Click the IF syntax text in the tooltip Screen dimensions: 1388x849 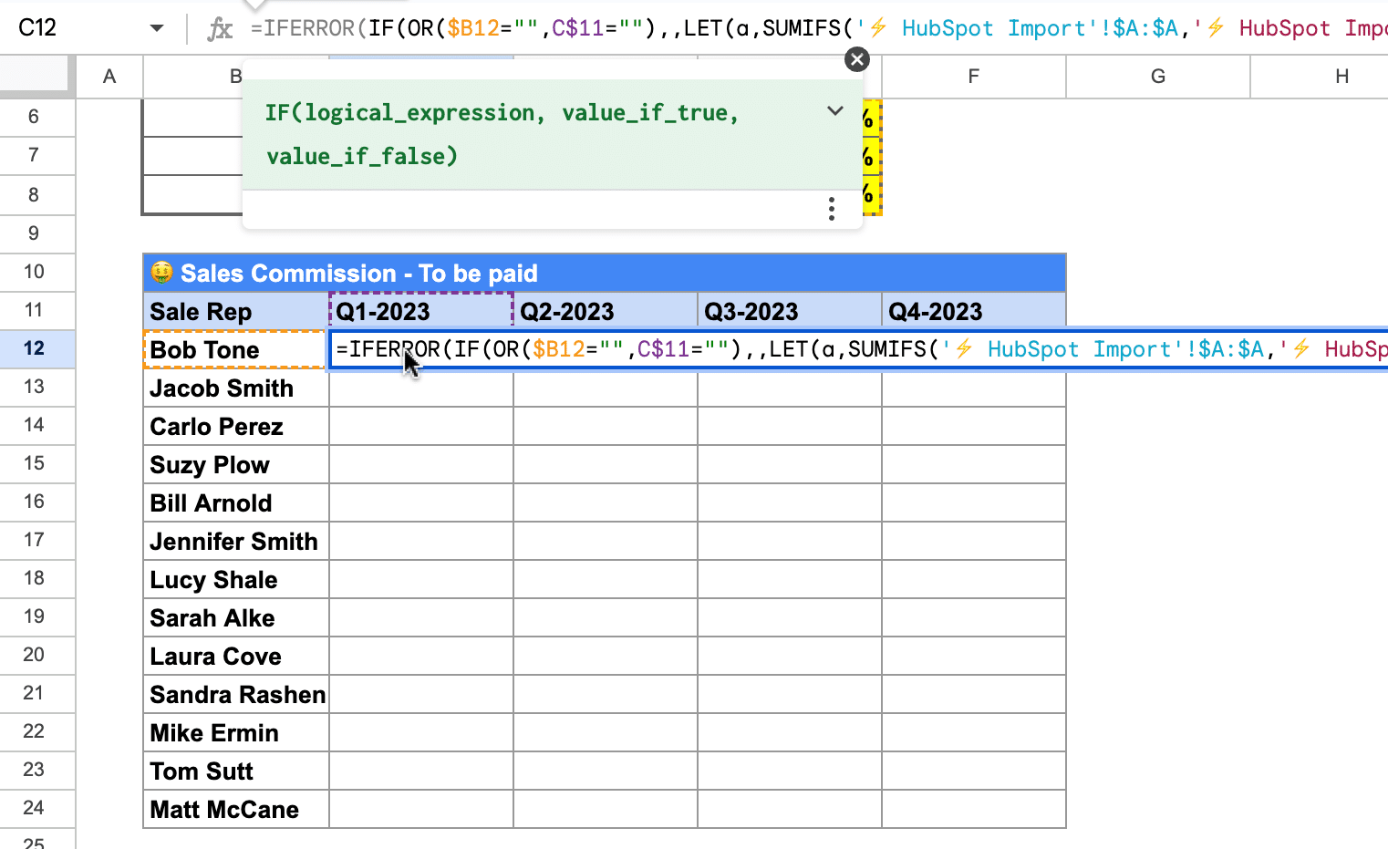pos(502,134)
